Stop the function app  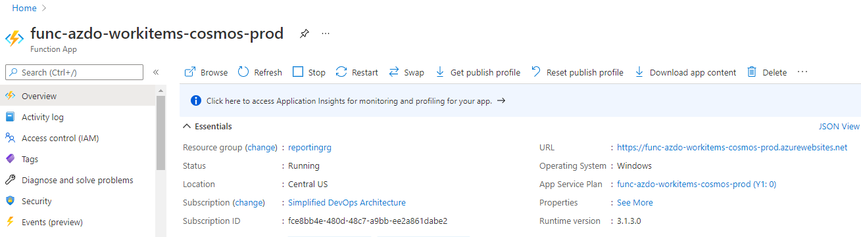(309, 72)
